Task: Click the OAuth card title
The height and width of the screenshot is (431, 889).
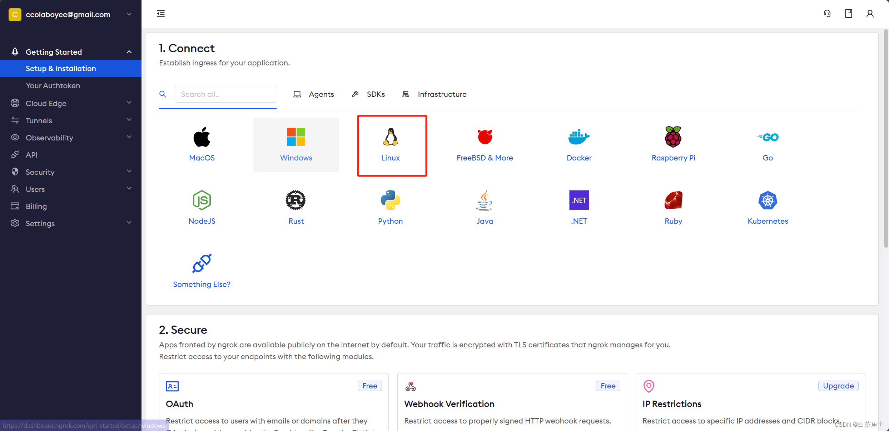Action: pyautogui.click(x=179, y=404)
